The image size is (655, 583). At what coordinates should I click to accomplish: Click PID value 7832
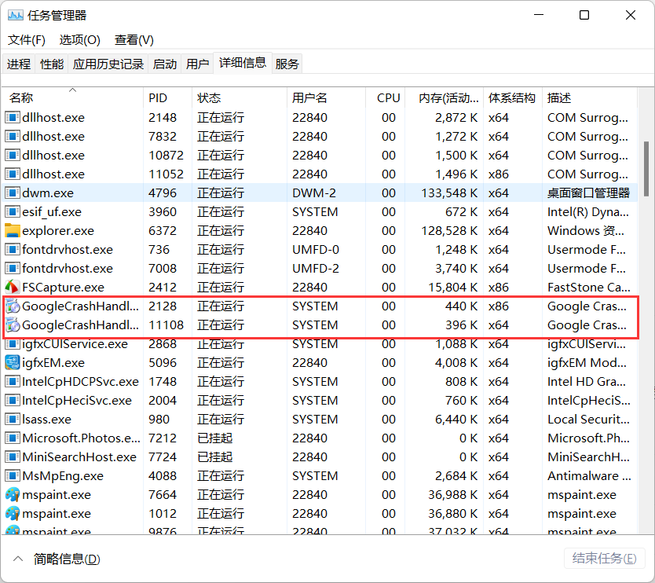pyautogui.click(x=163, y=137)
